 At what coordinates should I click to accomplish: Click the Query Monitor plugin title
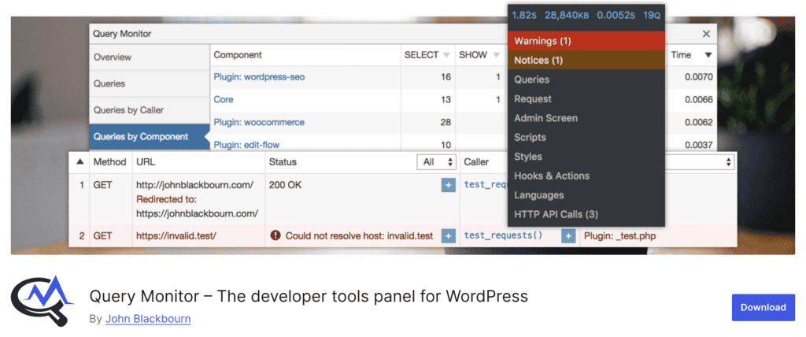point(309,296)
